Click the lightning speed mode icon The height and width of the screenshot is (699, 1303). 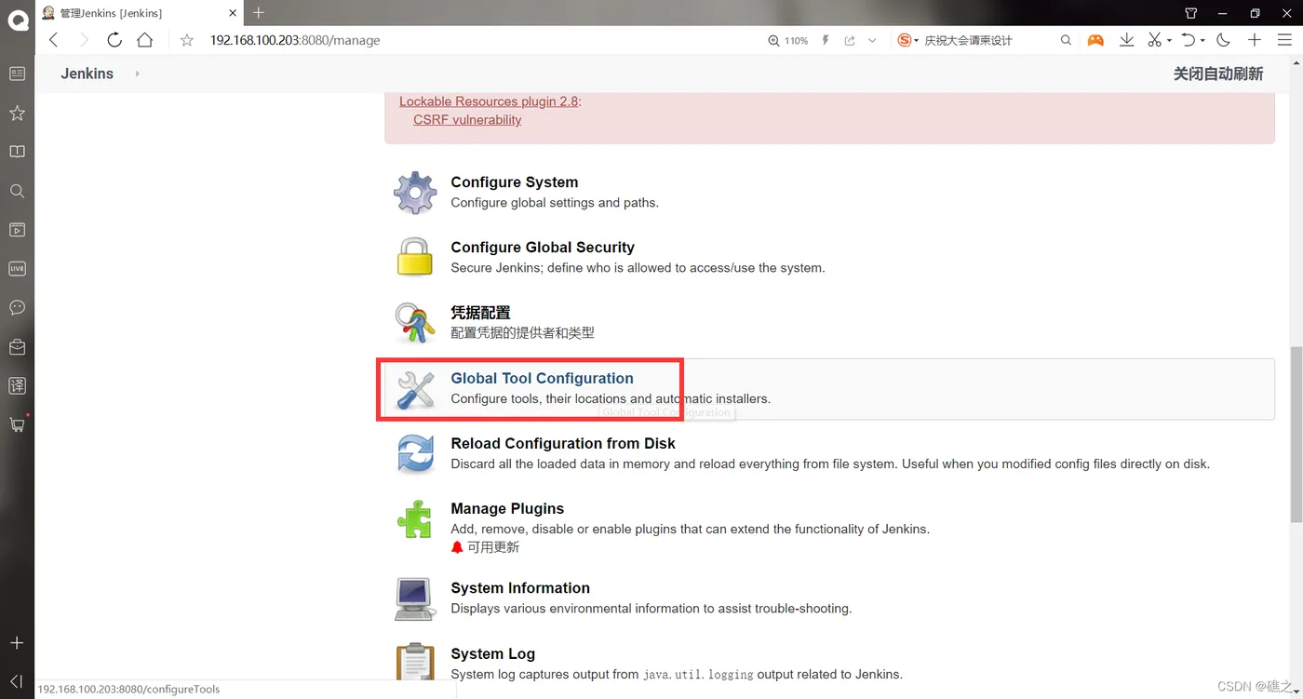(x=825, y=41)
